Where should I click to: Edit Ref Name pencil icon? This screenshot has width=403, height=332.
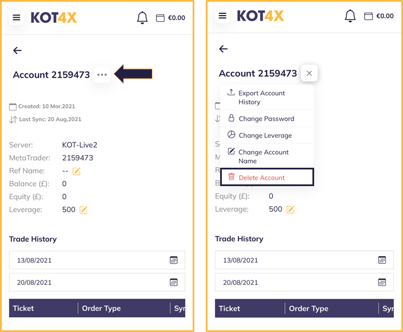click(x=77, y=171)
